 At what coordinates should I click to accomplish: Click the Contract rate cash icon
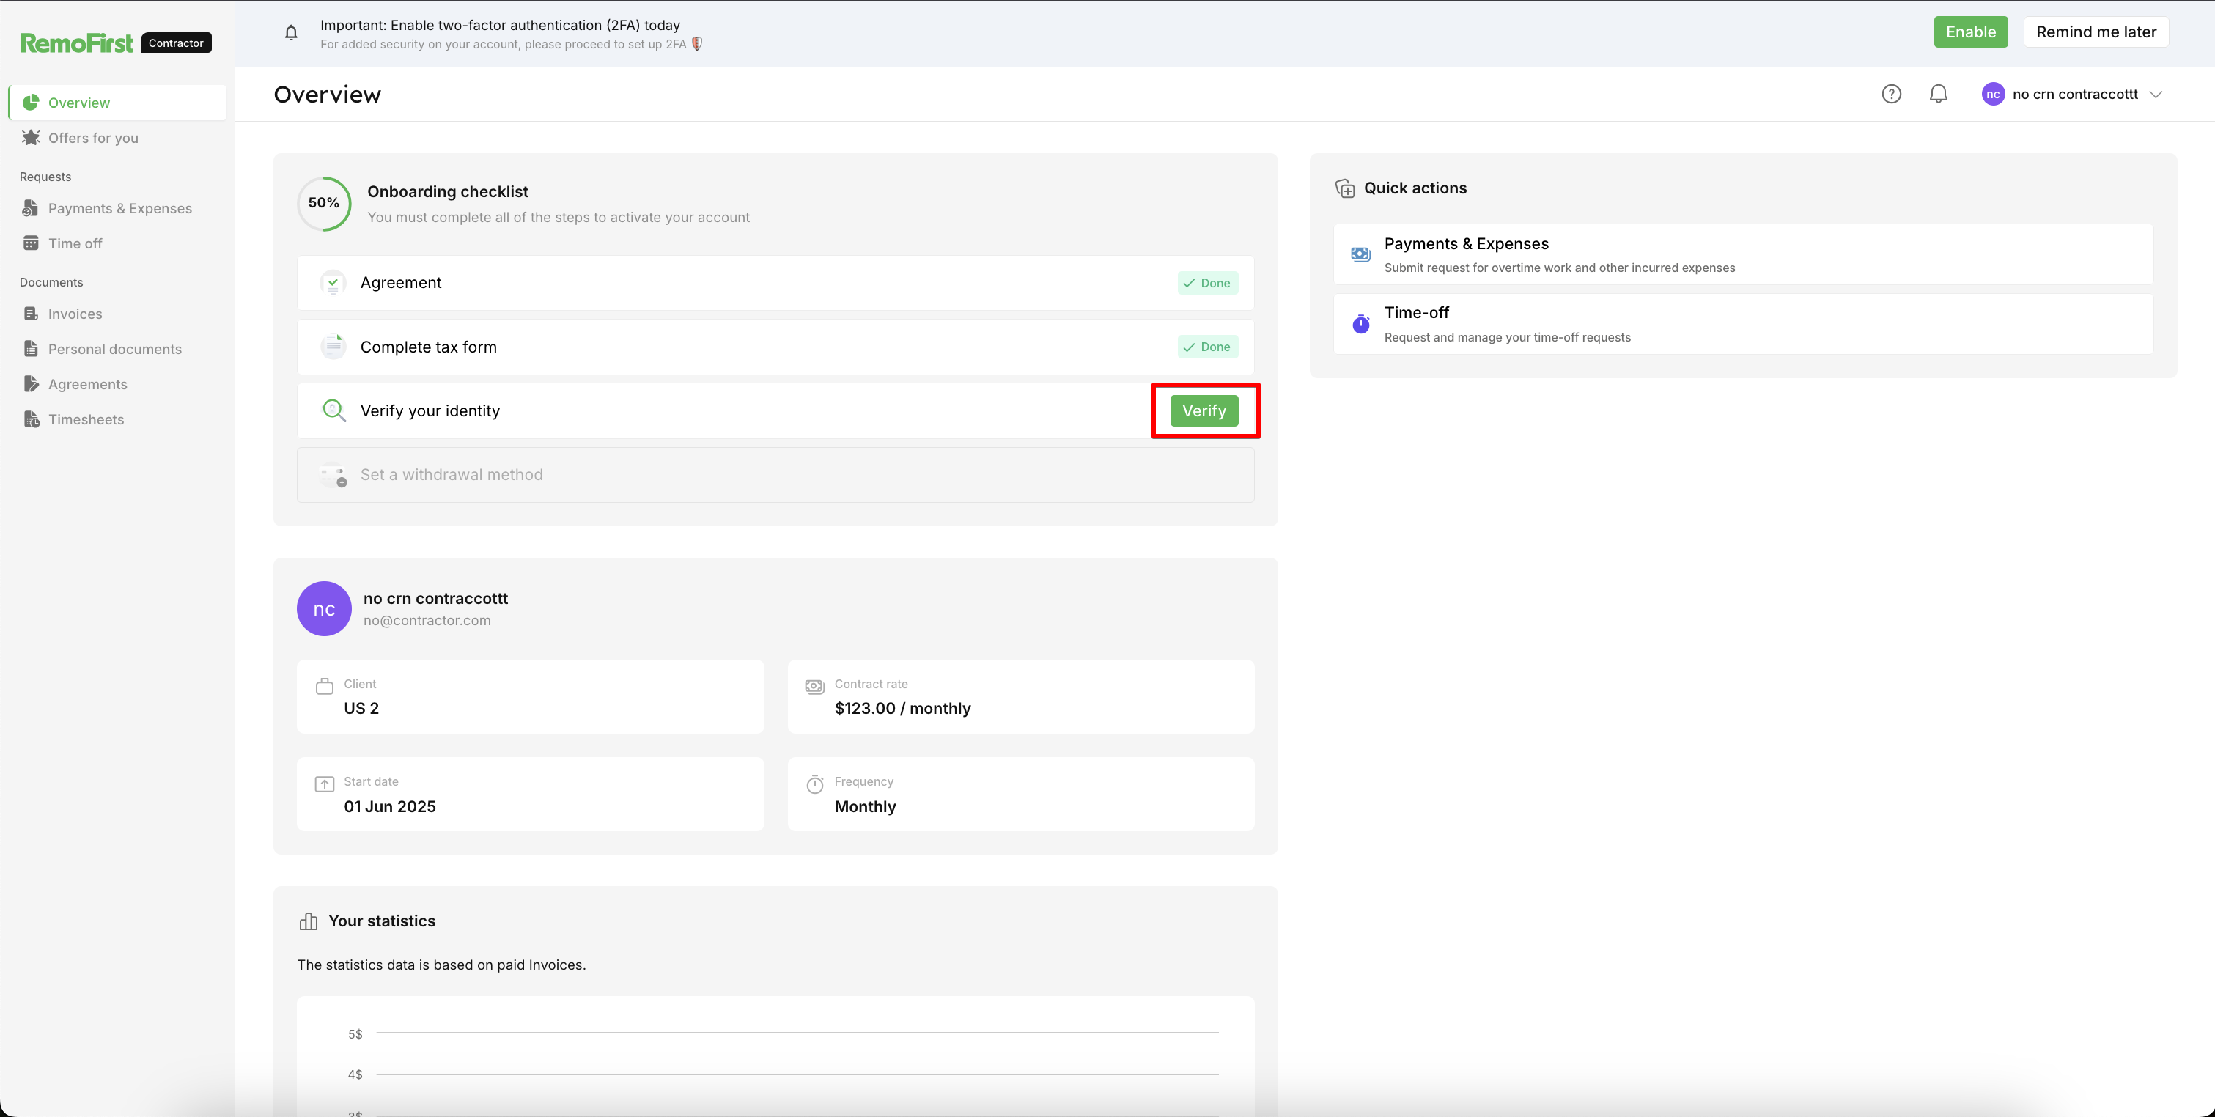814,686
